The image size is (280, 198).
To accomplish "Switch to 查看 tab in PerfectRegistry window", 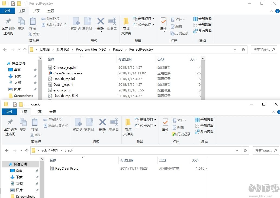I will pos(50,11).
